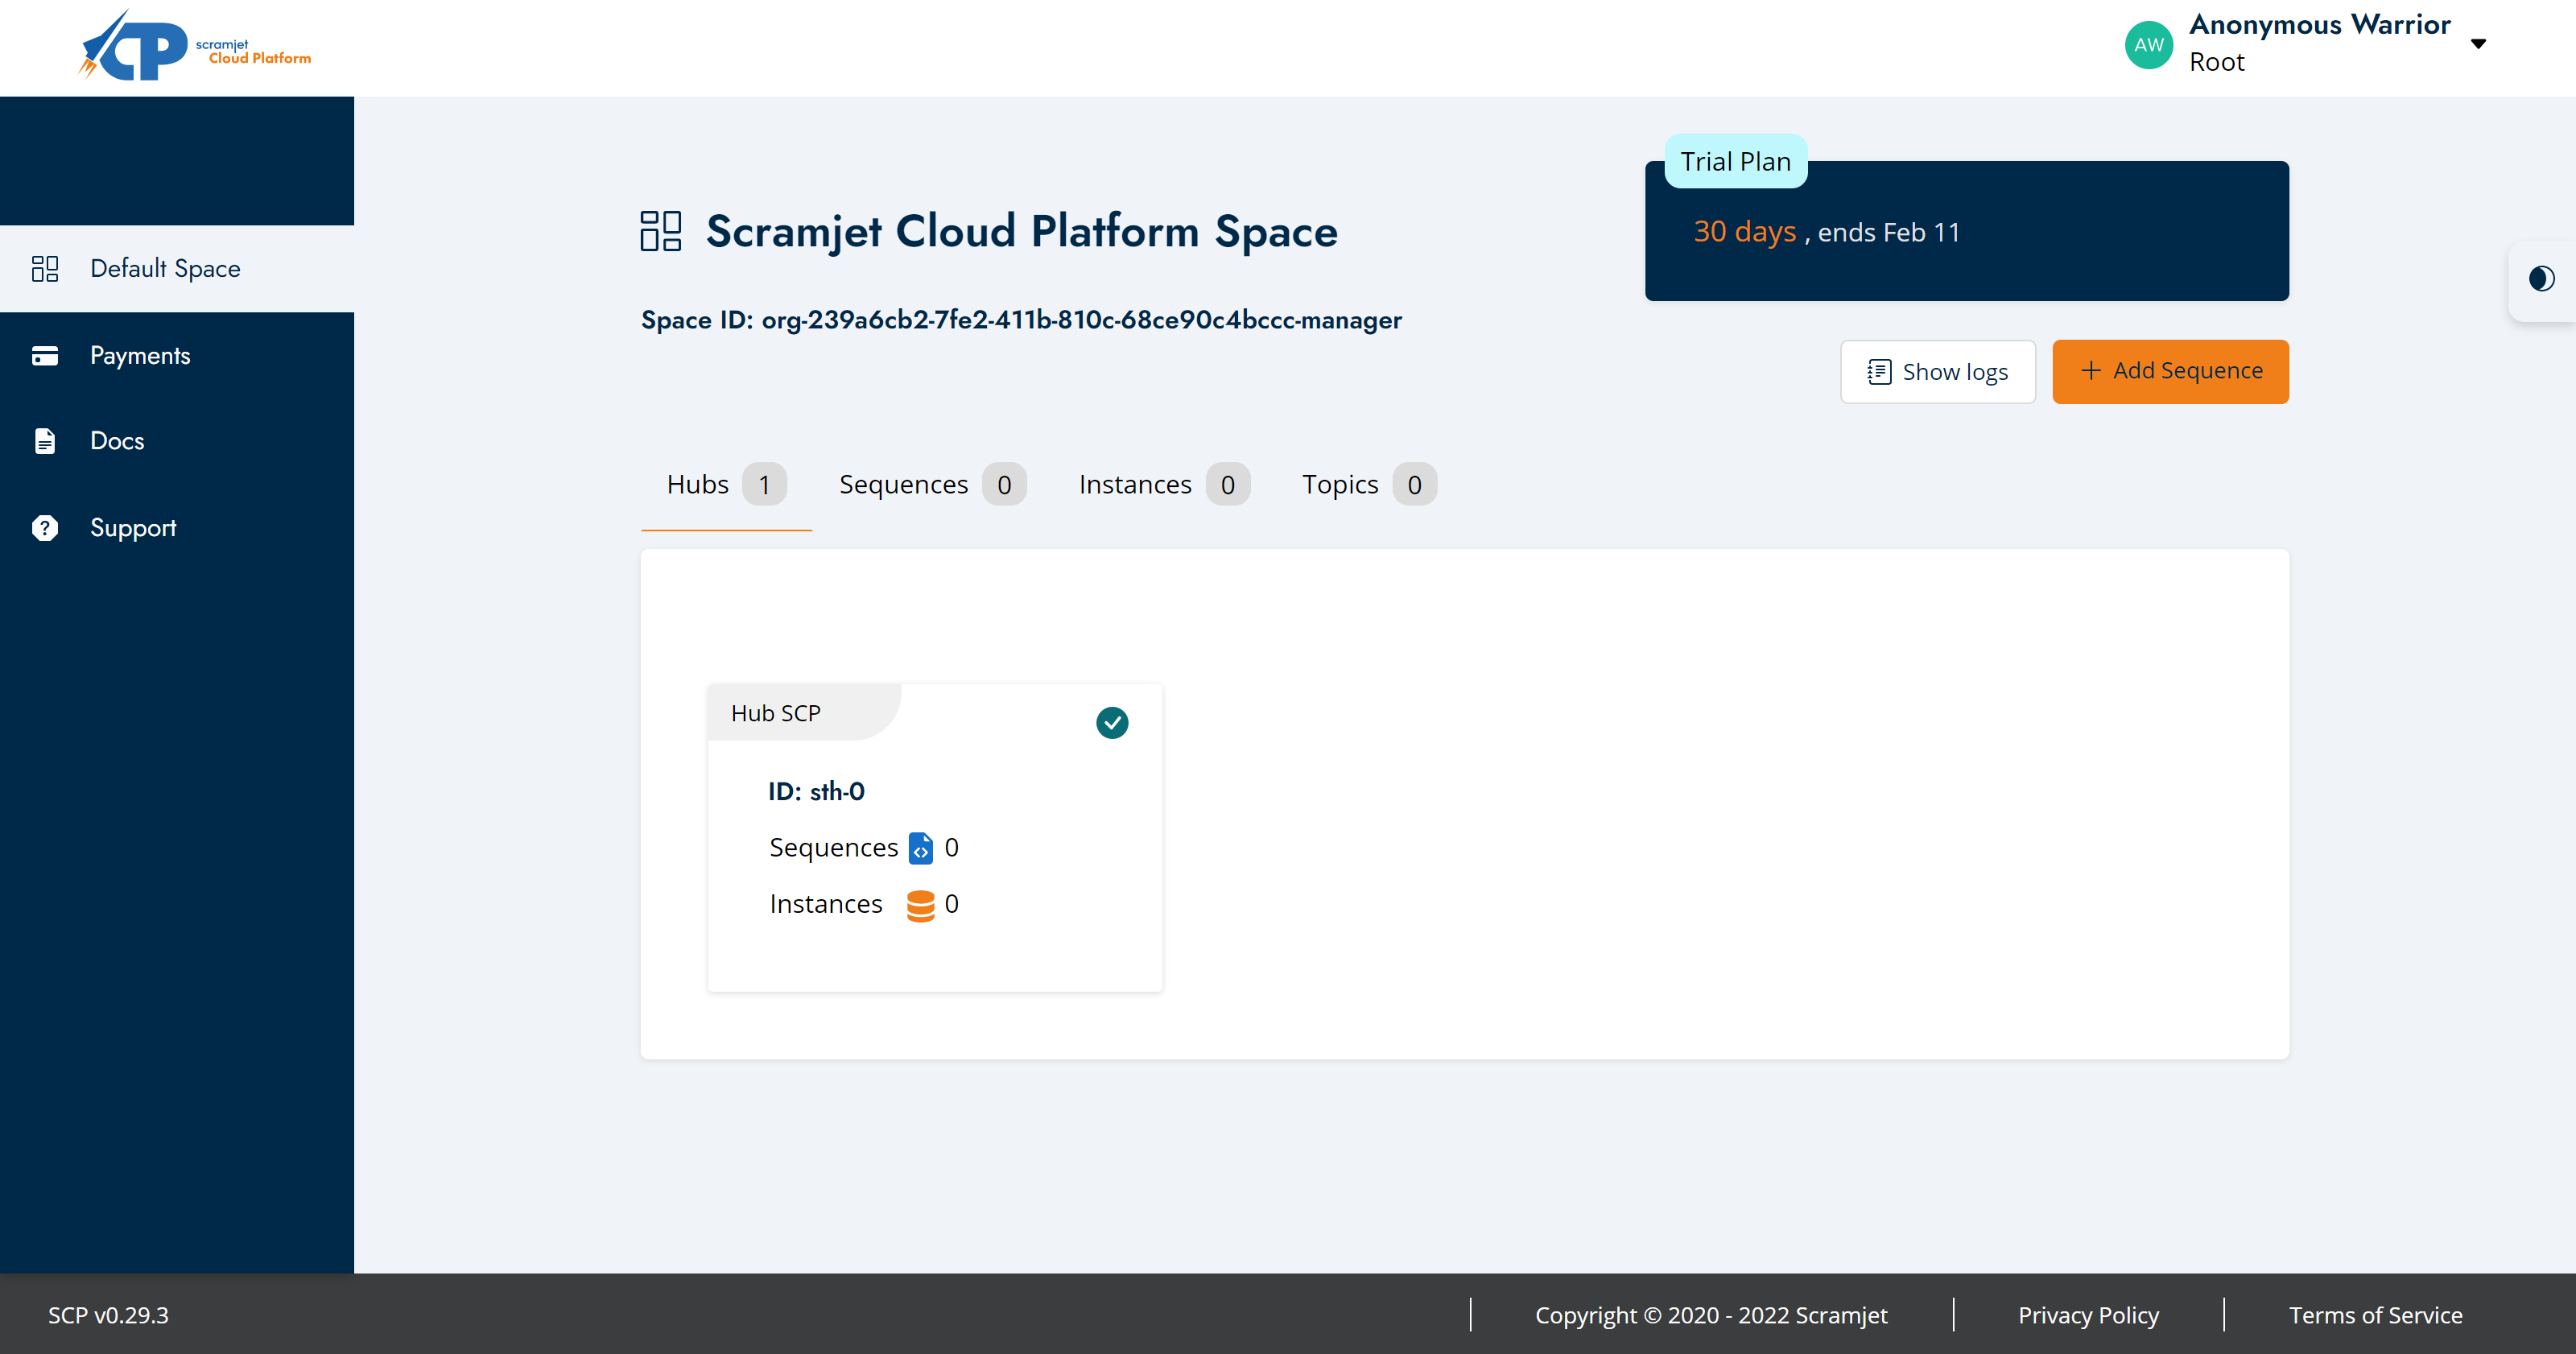This screenshot has height=1354, width=2576.
Task: Click the Sequences code-file icon on Hub SCP
Action: [921, 847]
